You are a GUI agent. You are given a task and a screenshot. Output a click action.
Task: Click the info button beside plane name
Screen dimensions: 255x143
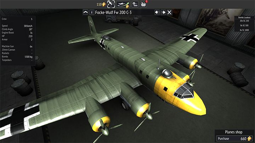pyautogui.click(x=92, y=12)
